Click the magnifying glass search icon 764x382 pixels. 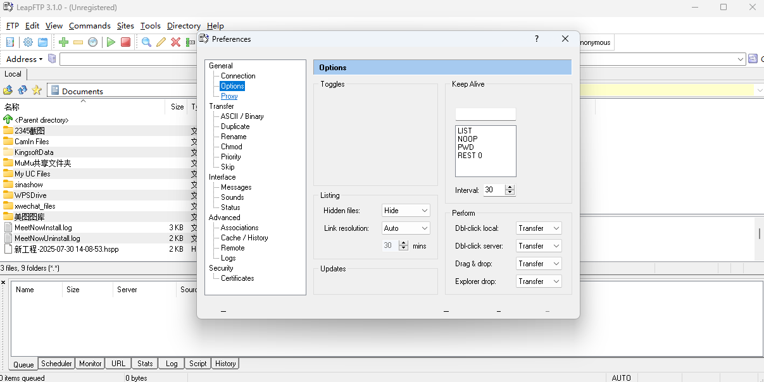(146, 42)
